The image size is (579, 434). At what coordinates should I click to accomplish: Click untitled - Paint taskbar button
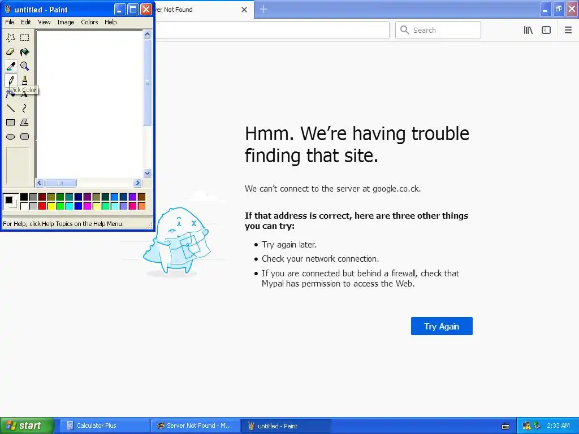286,426
